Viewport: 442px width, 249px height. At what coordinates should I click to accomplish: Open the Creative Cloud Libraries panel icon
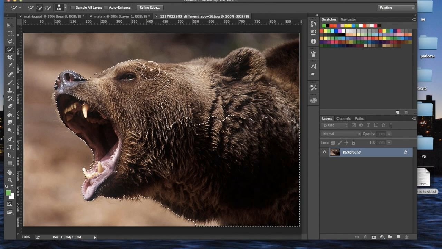click(x=314, y=100)
